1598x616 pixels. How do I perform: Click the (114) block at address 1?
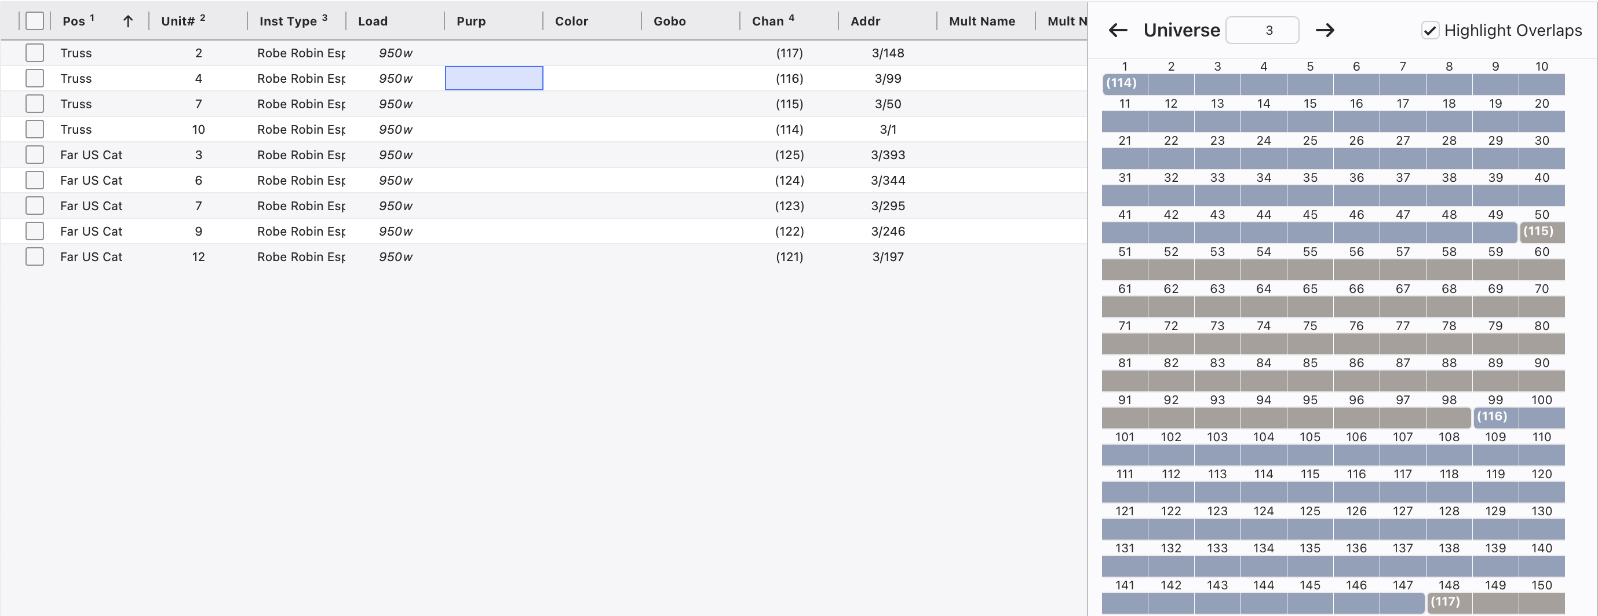click(x=1123, y=83)
